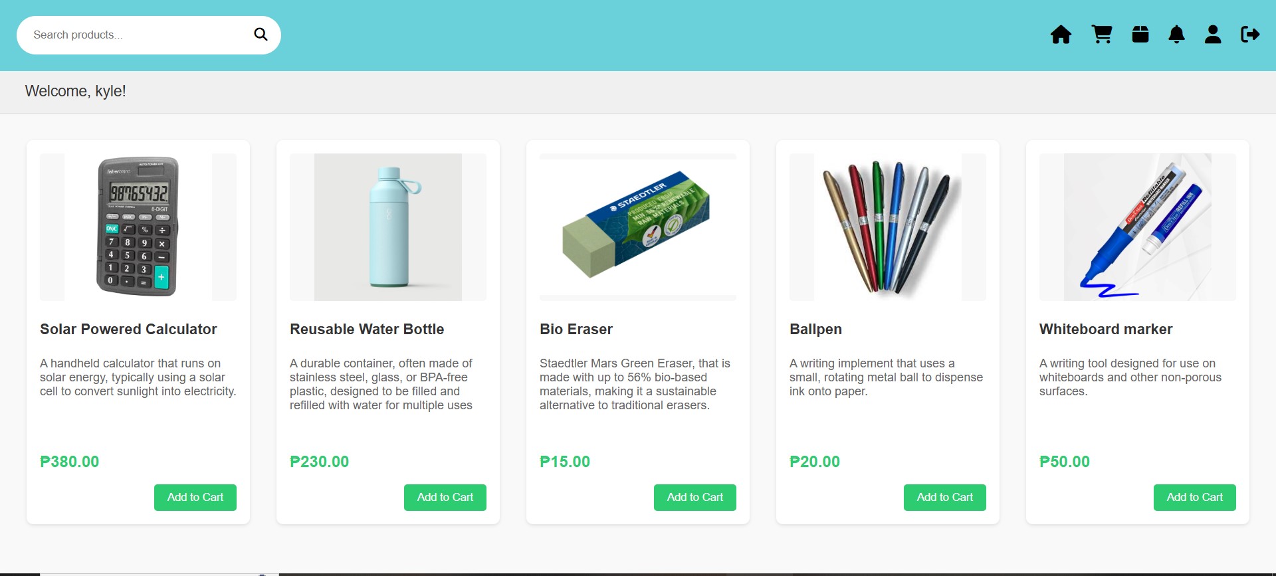
Task: Click the logout icon
Action: pos(1250,35)
